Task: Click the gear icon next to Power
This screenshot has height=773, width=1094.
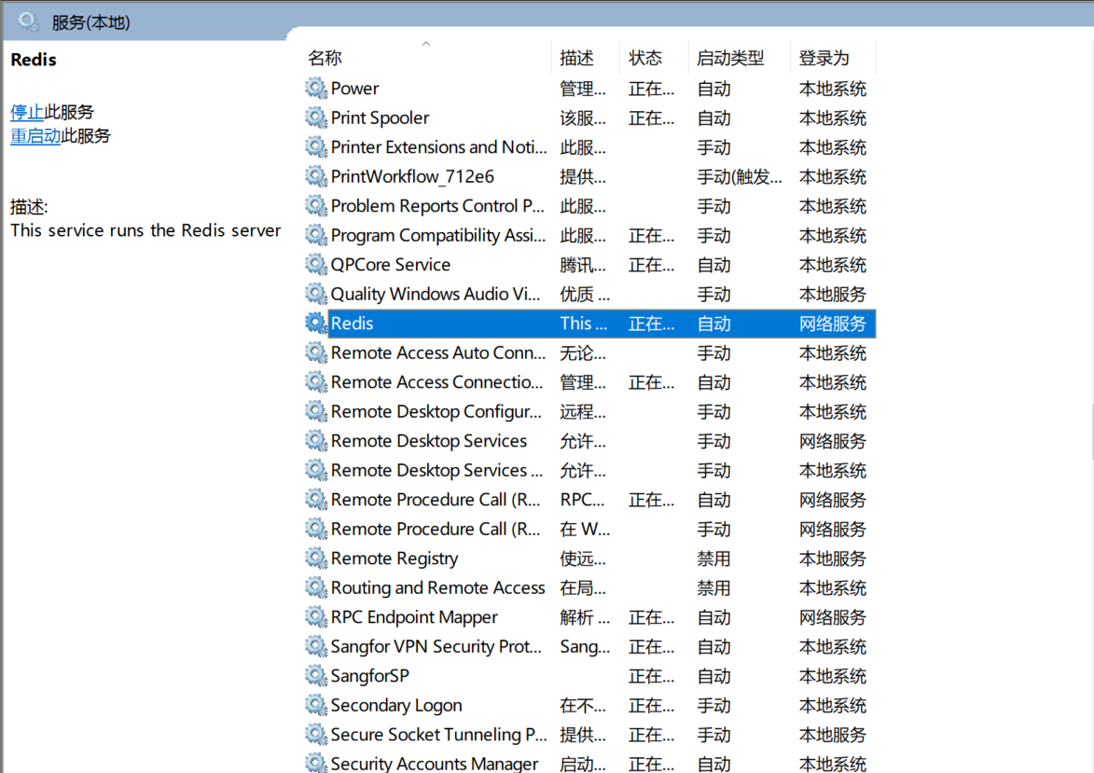Action: 316,89
